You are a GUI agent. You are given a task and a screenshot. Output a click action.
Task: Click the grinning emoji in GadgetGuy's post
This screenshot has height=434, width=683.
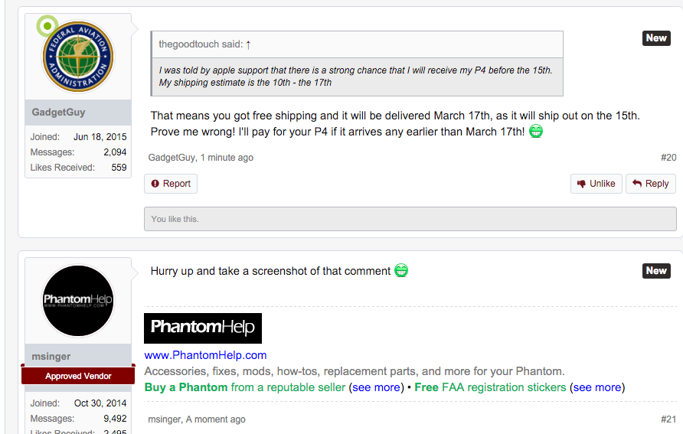536,131
